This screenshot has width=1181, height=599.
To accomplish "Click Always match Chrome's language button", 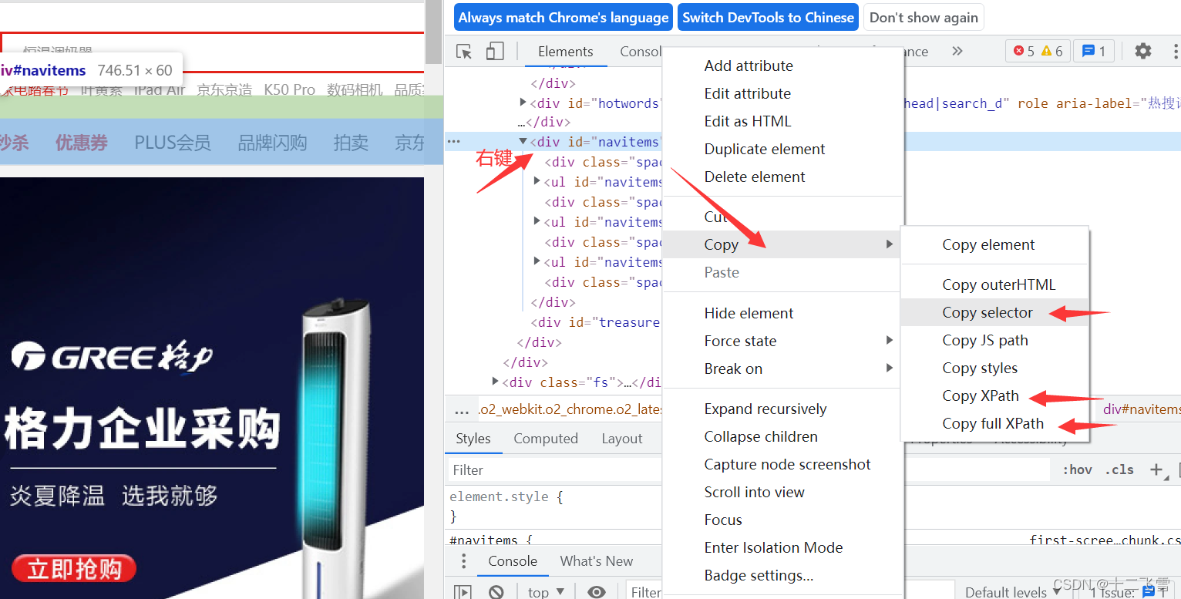I will (x=564, y=18).
